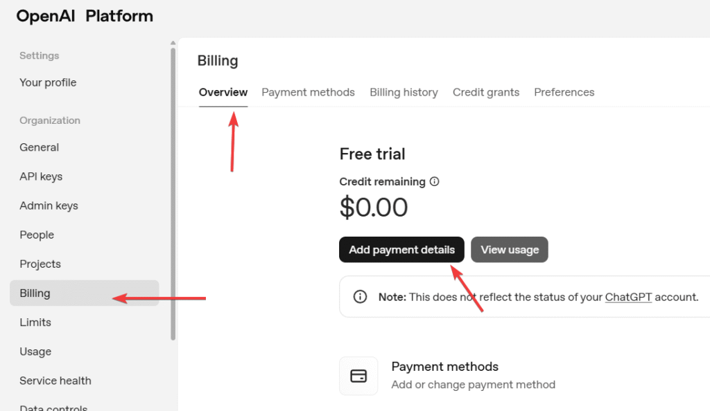Select General in the sidebar
This screenshot has height=411, width=710.
39,147
